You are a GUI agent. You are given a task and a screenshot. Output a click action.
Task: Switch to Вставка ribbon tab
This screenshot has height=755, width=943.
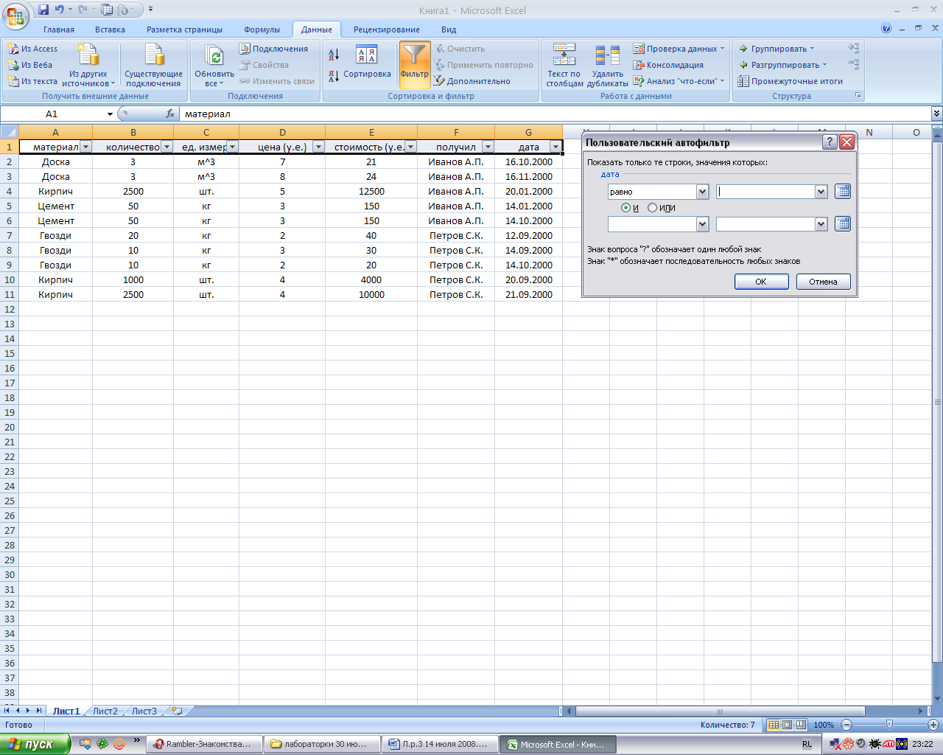pos(110,29)
